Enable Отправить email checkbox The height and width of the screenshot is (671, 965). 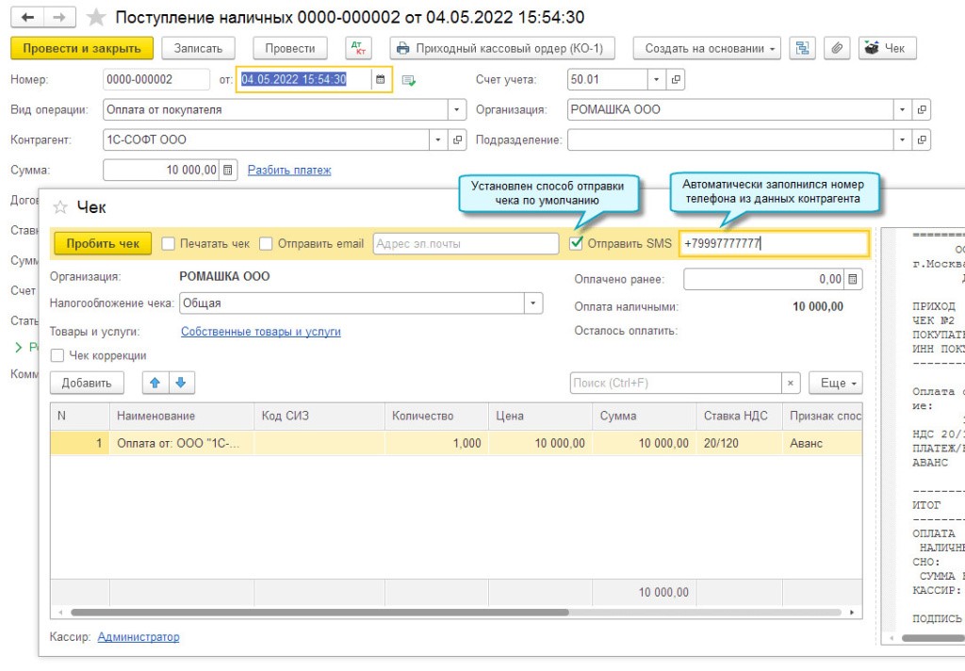tap(266, 244)
